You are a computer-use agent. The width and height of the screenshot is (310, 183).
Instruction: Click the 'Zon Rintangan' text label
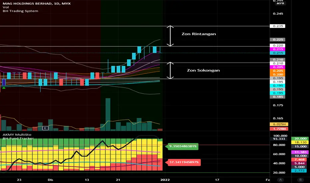tap(199, 34)
